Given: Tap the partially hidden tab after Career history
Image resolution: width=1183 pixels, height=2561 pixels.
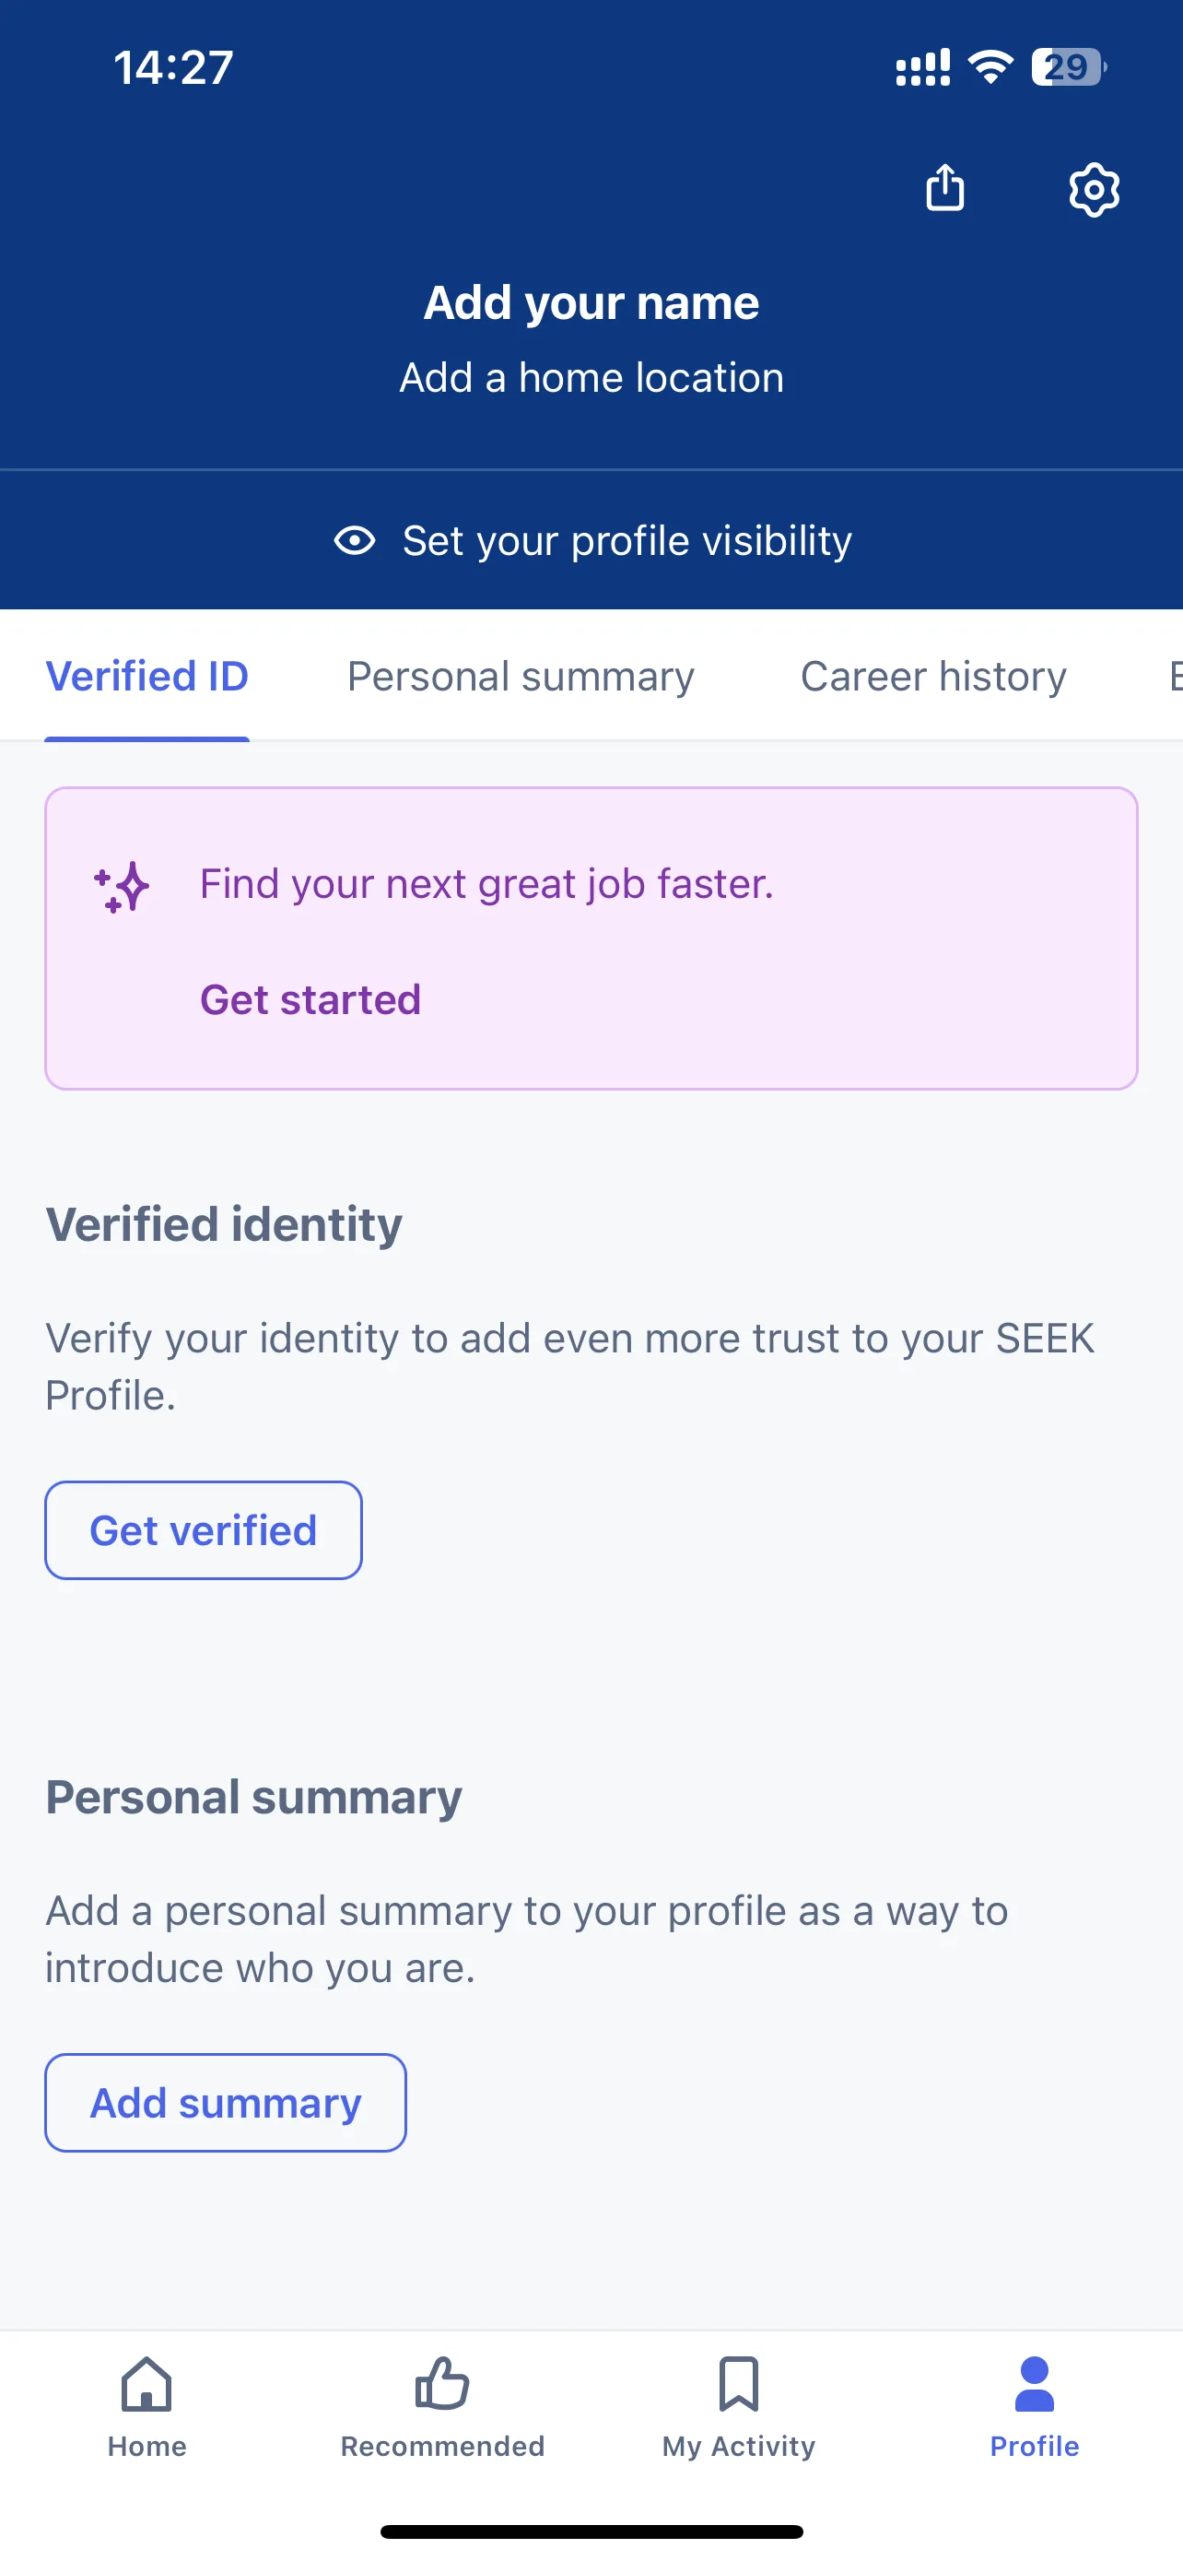Looking at the screenshot, I should (x=1175, y=676).
